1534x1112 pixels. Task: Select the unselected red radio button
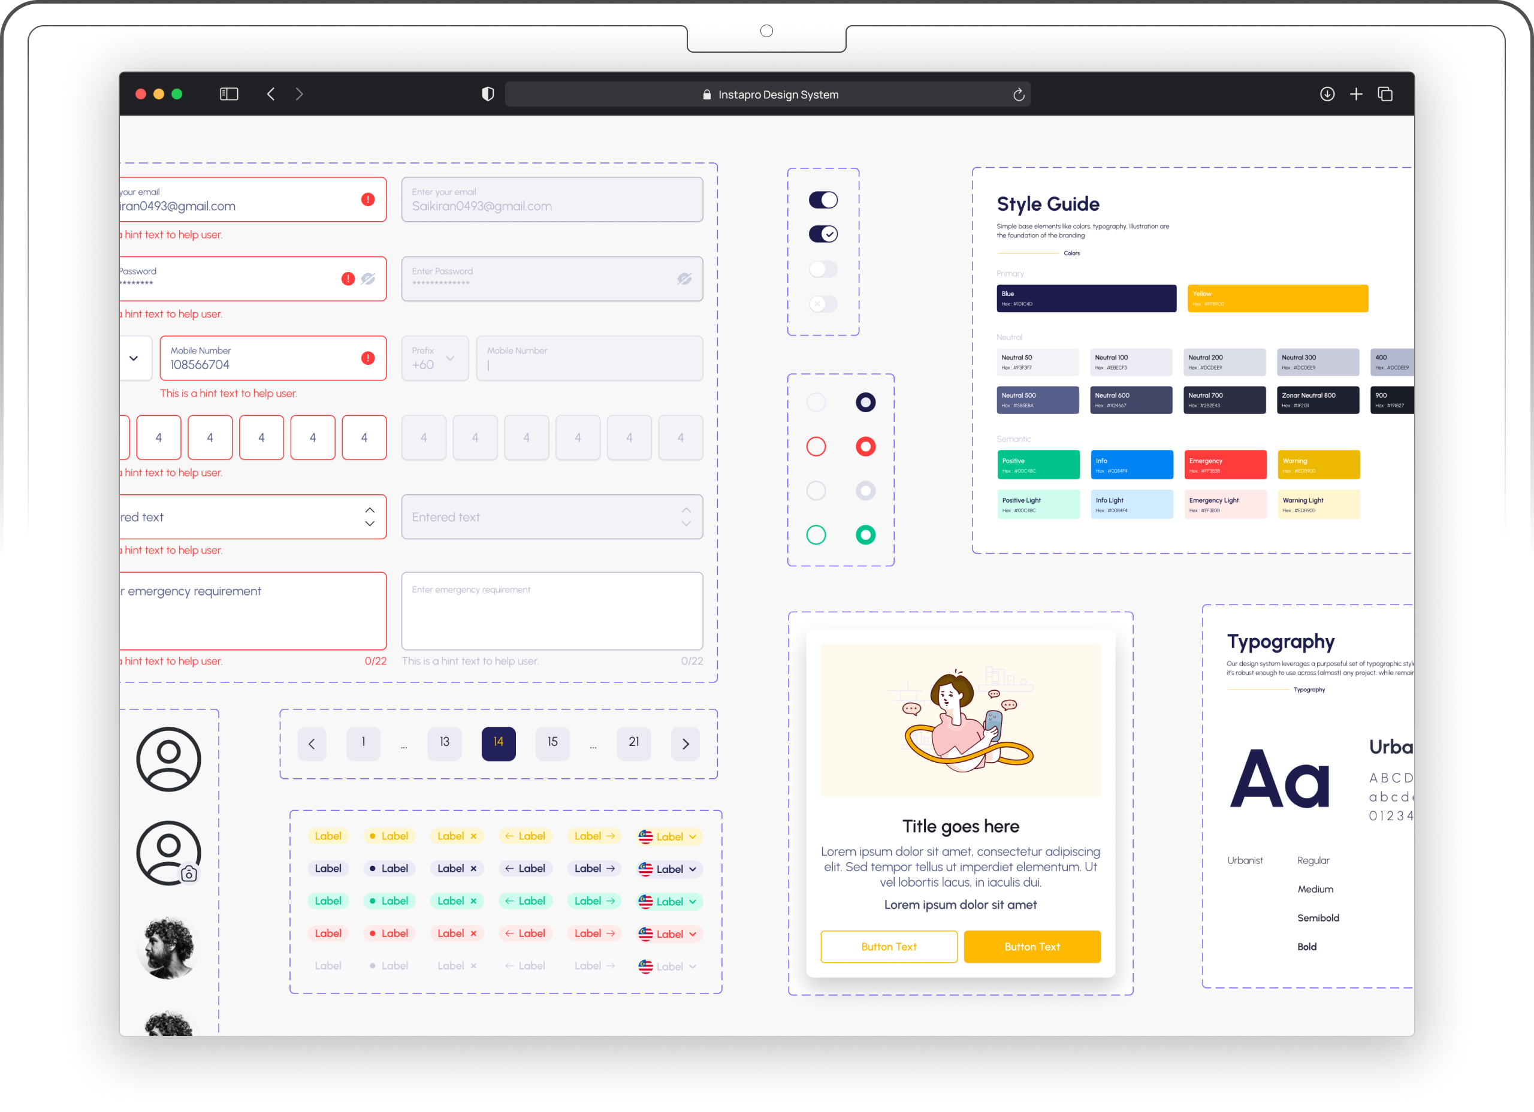tap(816, 446)
